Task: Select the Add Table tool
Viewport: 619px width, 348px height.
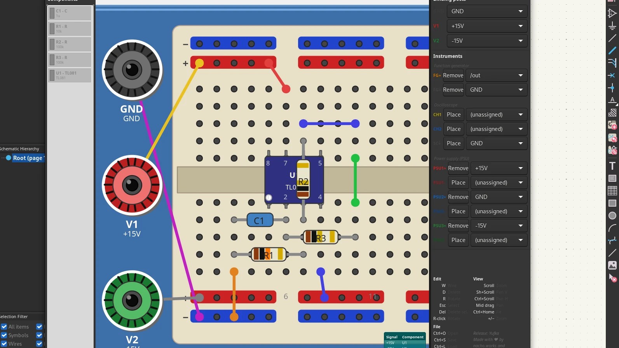Action: [x=612, y=191]
